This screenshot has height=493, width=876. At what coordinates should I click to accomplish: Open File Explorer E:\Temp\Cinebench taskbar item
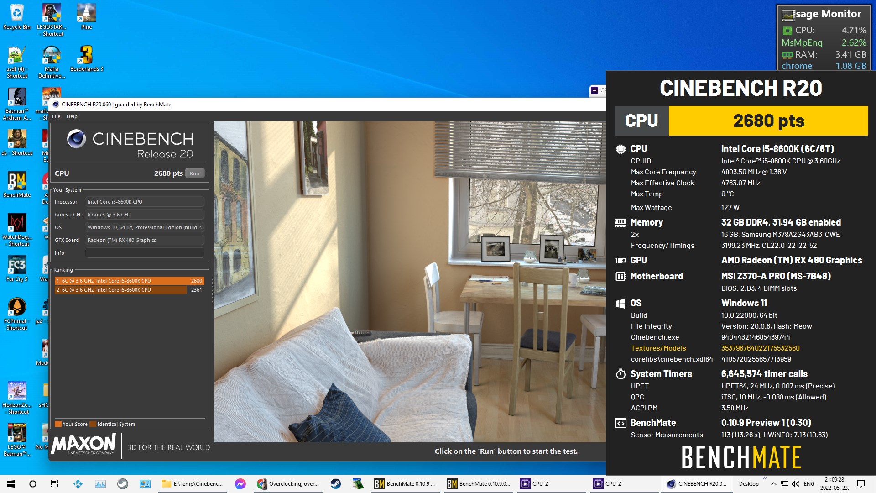tap(193, 484)
